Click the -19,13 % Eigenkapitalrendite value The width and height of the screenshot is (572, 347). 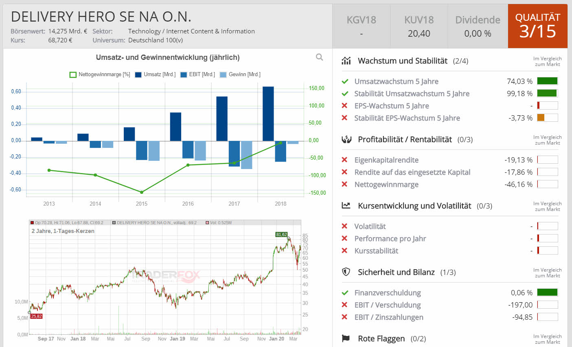tap(518, 160)
